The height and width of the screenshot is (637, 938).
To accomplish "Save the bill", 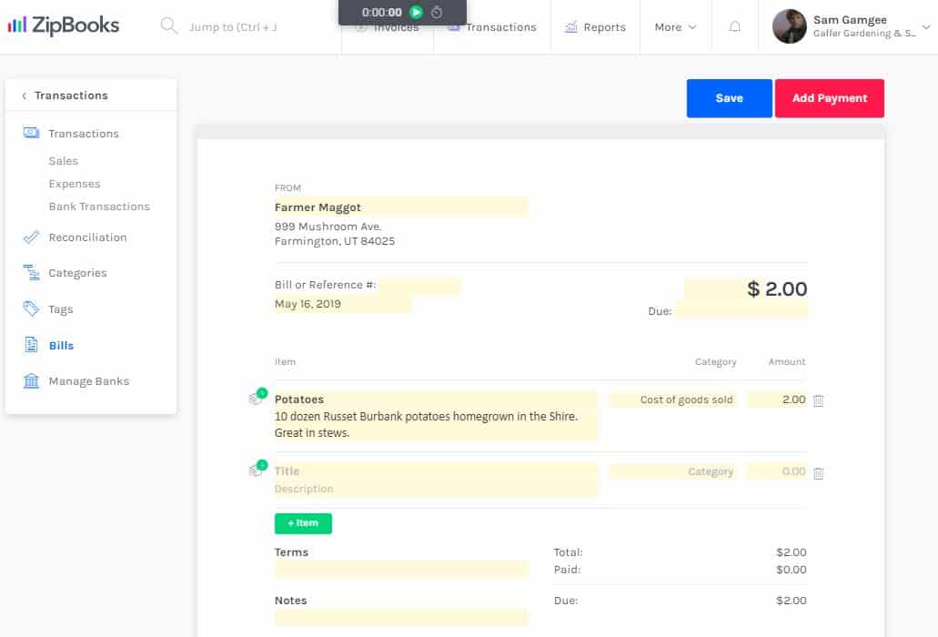I will point(730,98).
